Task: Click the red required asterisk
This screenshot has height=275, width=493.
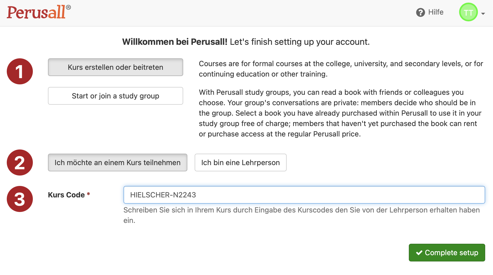Action: pyautogui.click(x=88, y=194)
